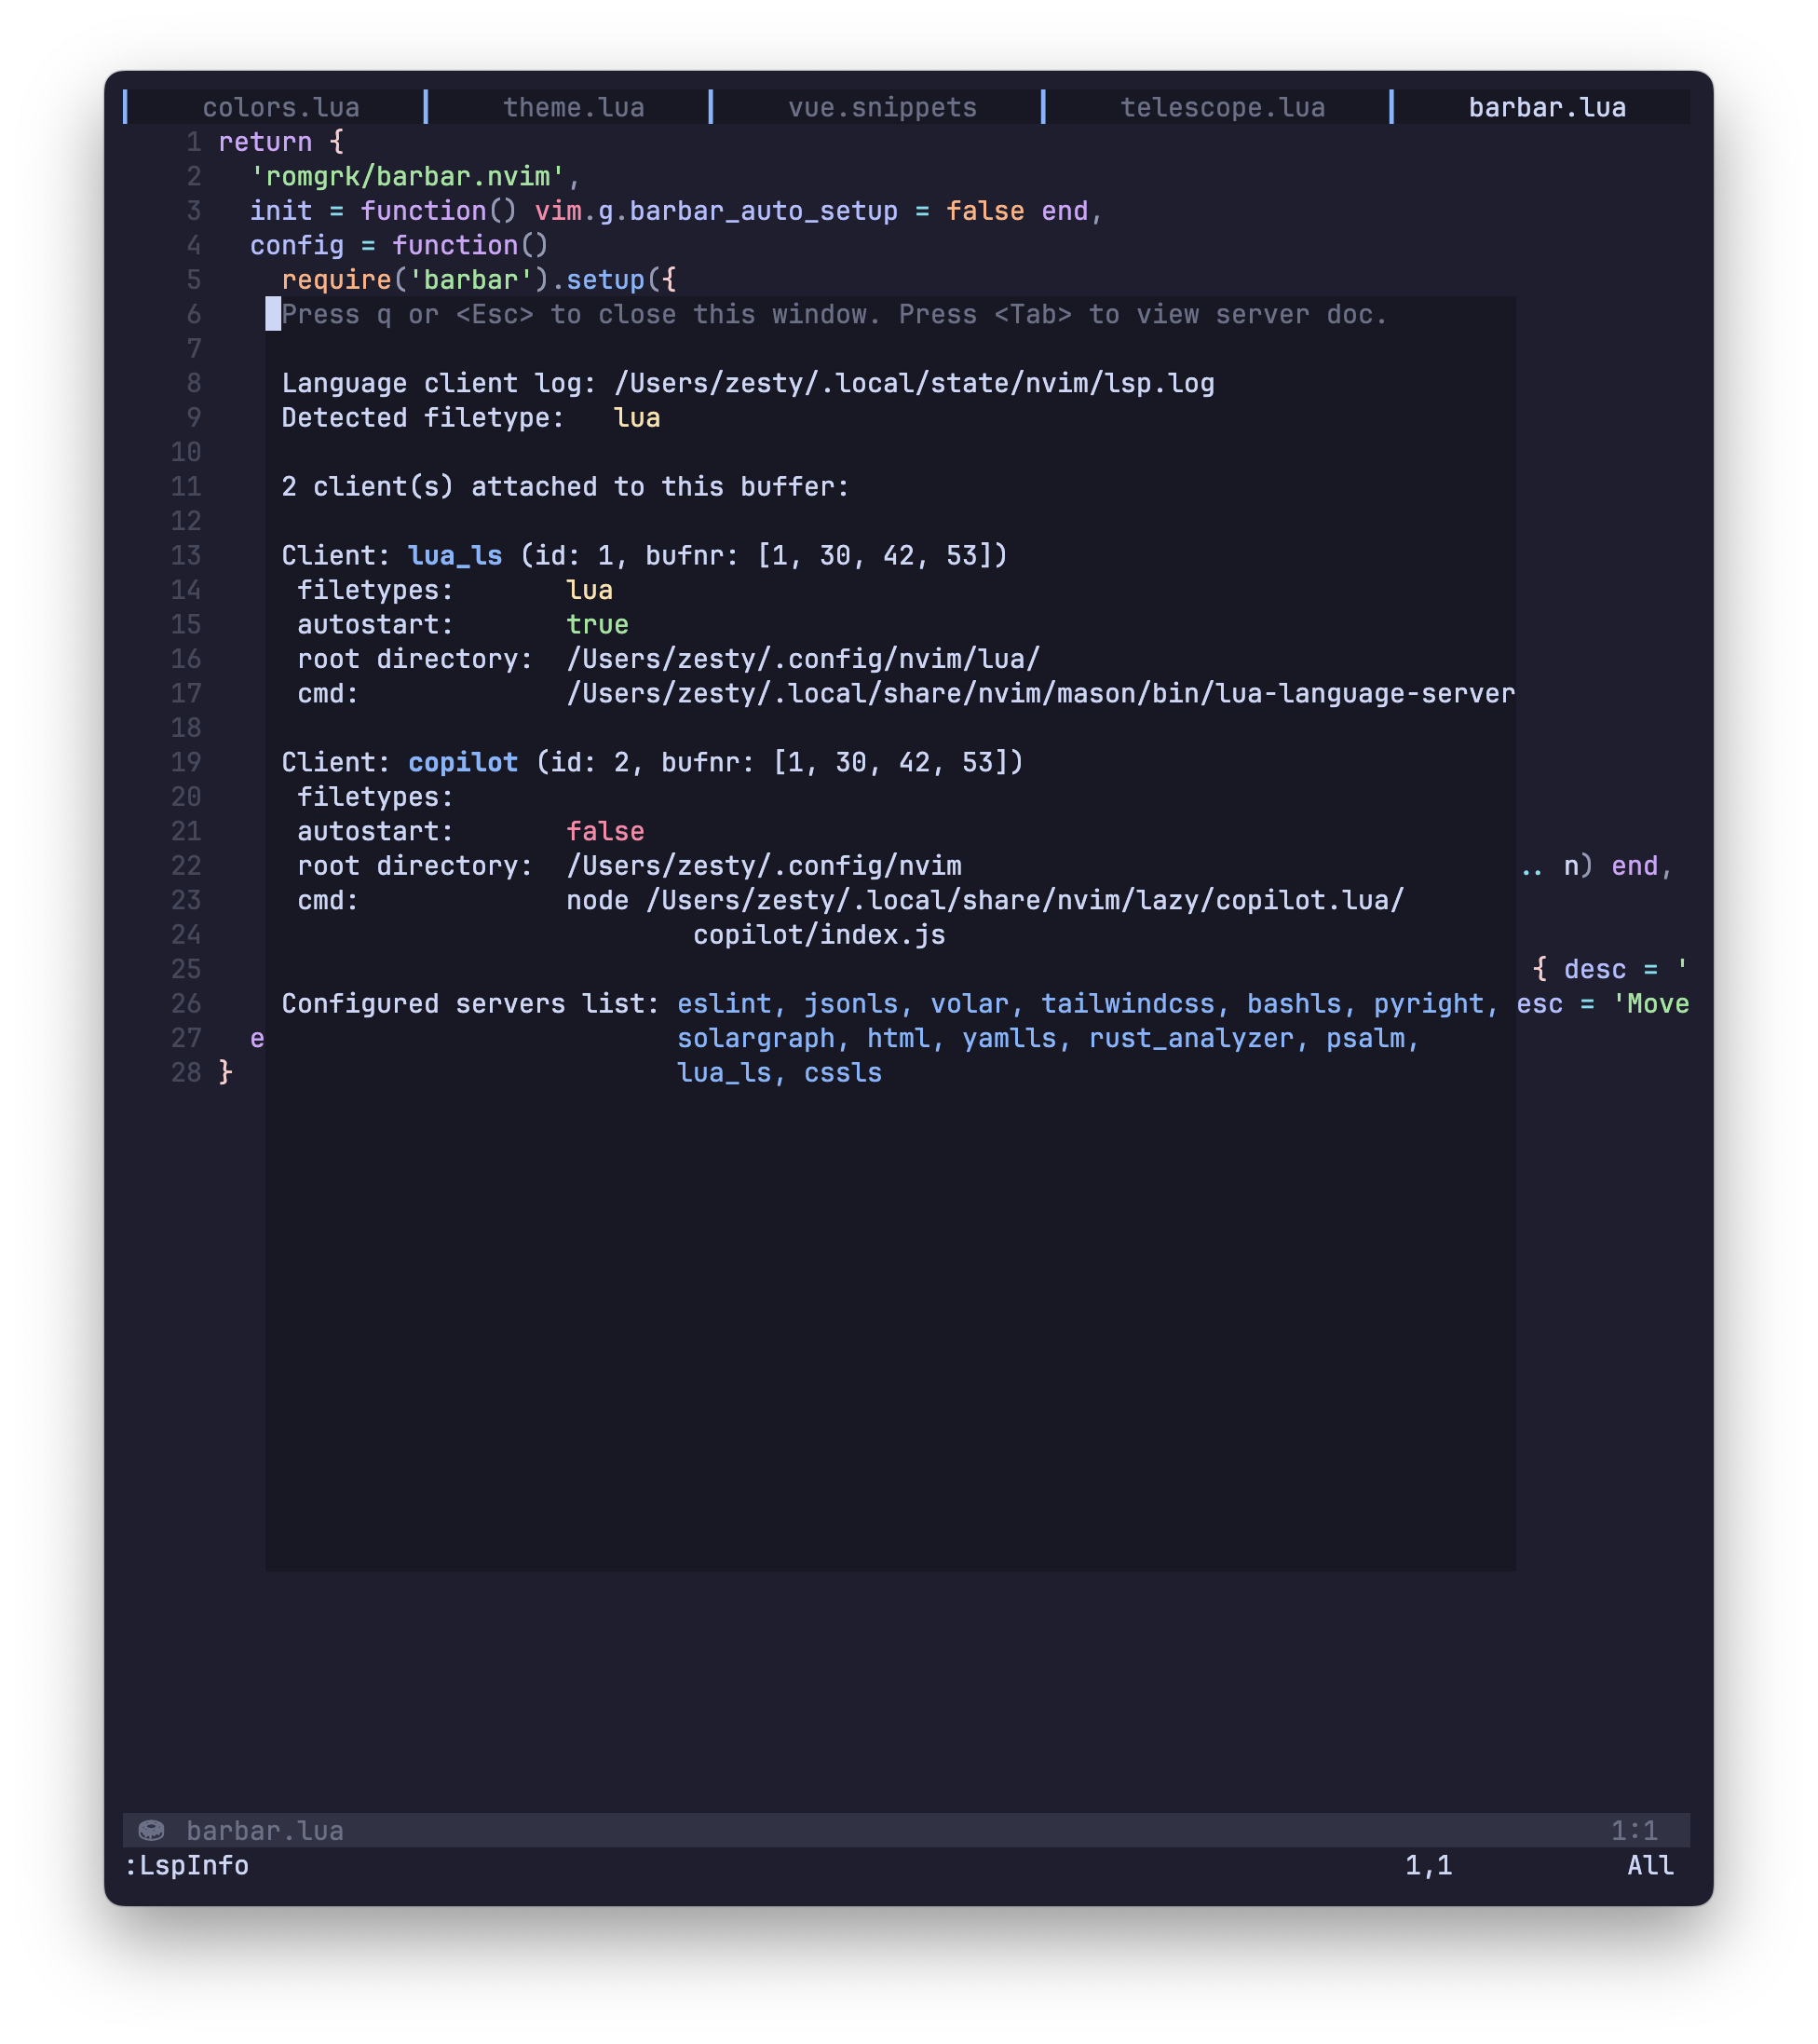Switch to telescope.lua tab
The width and height of the screenshot is (1818, 2044).
point(1222,107)
